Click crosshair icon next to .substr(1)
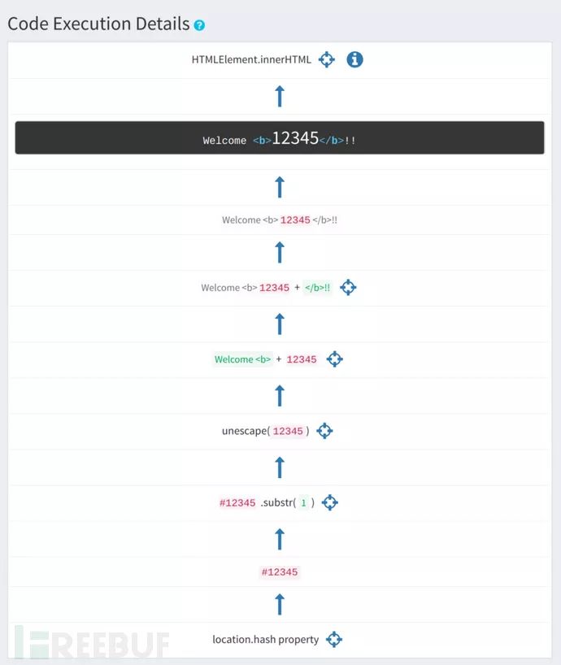Viewport: 561px width, 665px height. pos(329,502)
